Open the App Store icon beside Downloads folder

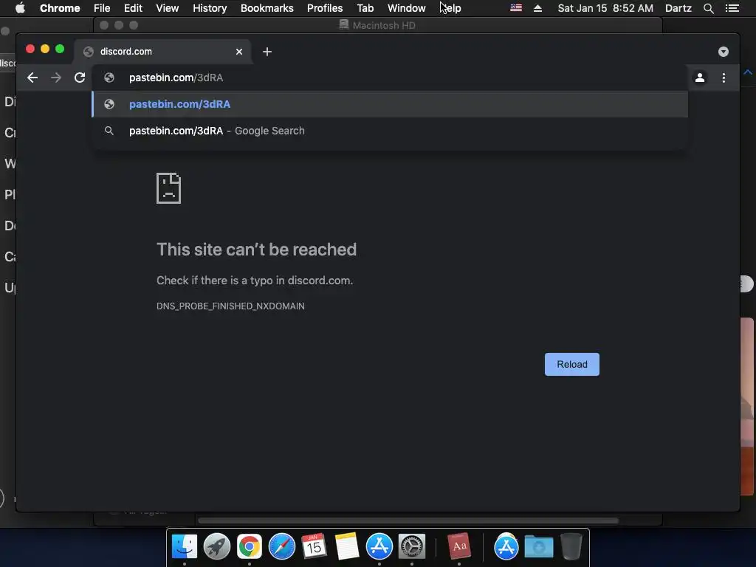[x=506, y=546]
